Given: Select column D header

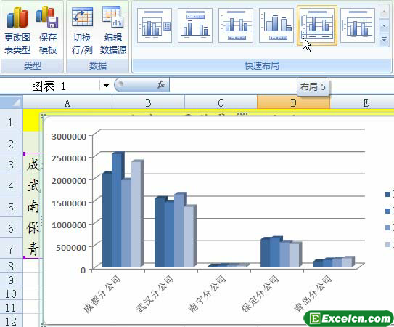Looking at the screenshot, I should click(293, 102).
